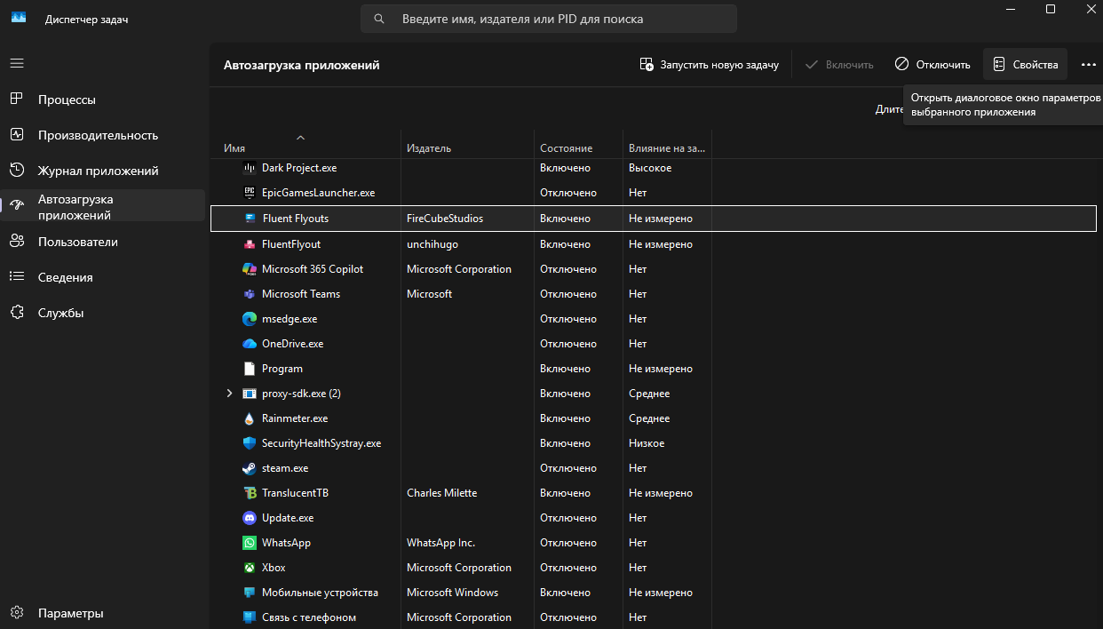Image resolution: width=1103 pixels, height=629 pixels.
Task: Open the Свойства dialog button
Action: [x=1025, y=65]
